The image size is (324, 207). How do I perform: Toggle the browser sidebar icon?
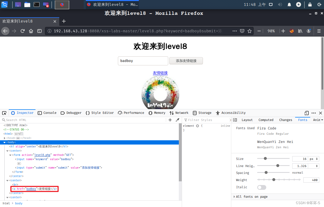(x=39, y=31)
